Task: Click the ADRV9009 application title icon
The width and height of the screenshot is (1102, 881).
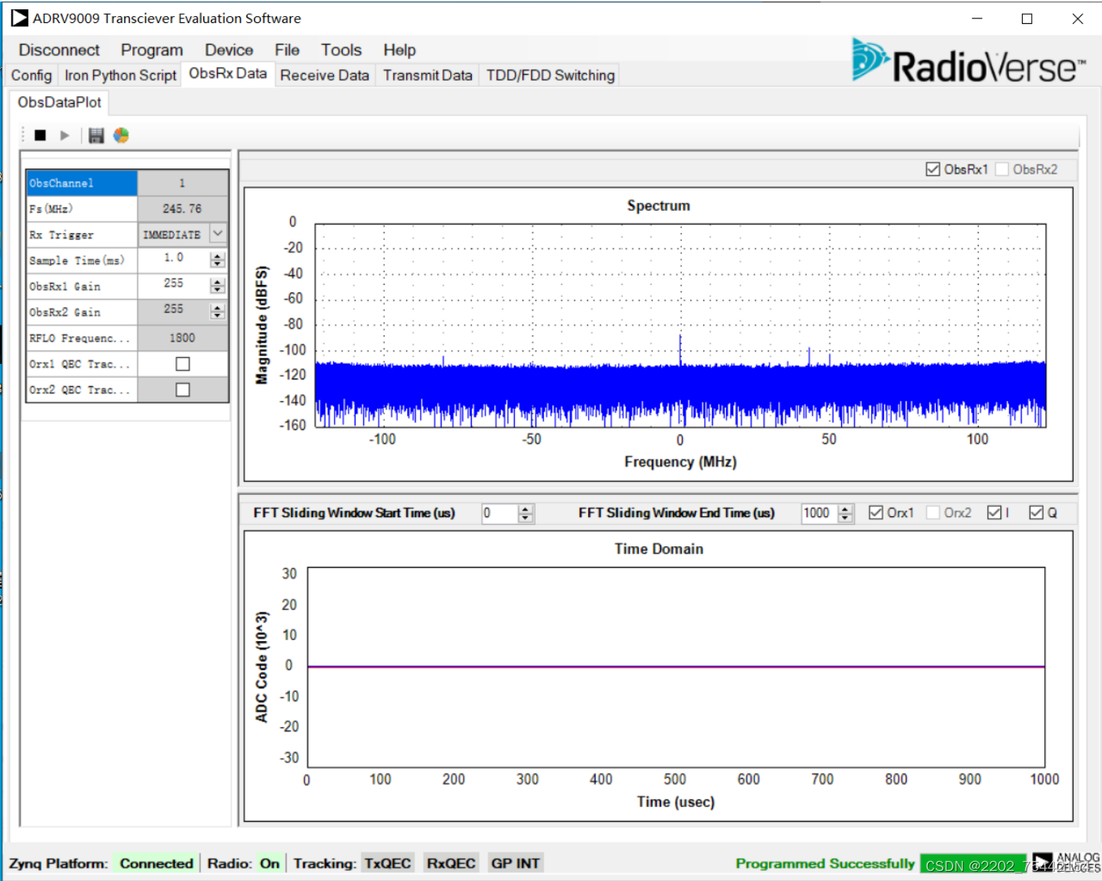Action: [19, 18]
